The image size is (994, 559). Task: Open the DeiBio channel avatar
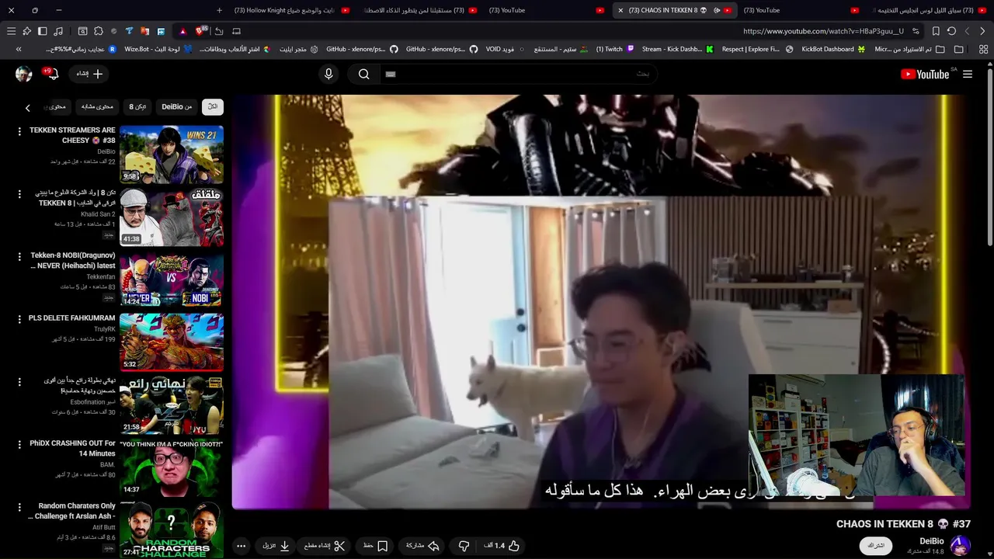pyautogui.click(x=960, y=545)
